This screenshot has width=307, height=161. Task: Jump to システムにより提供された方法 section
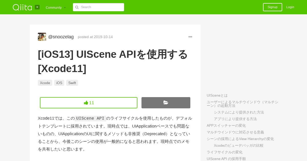(239, 112)
